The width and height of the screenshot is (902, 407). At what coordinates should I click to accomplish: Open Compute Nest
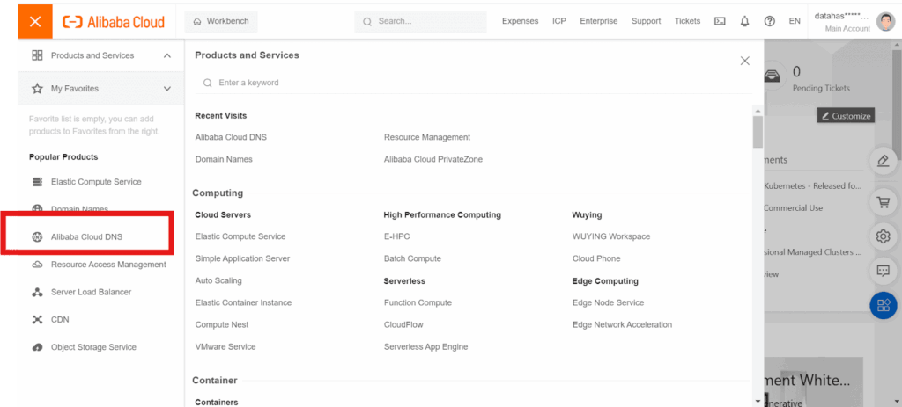[222, 325]
